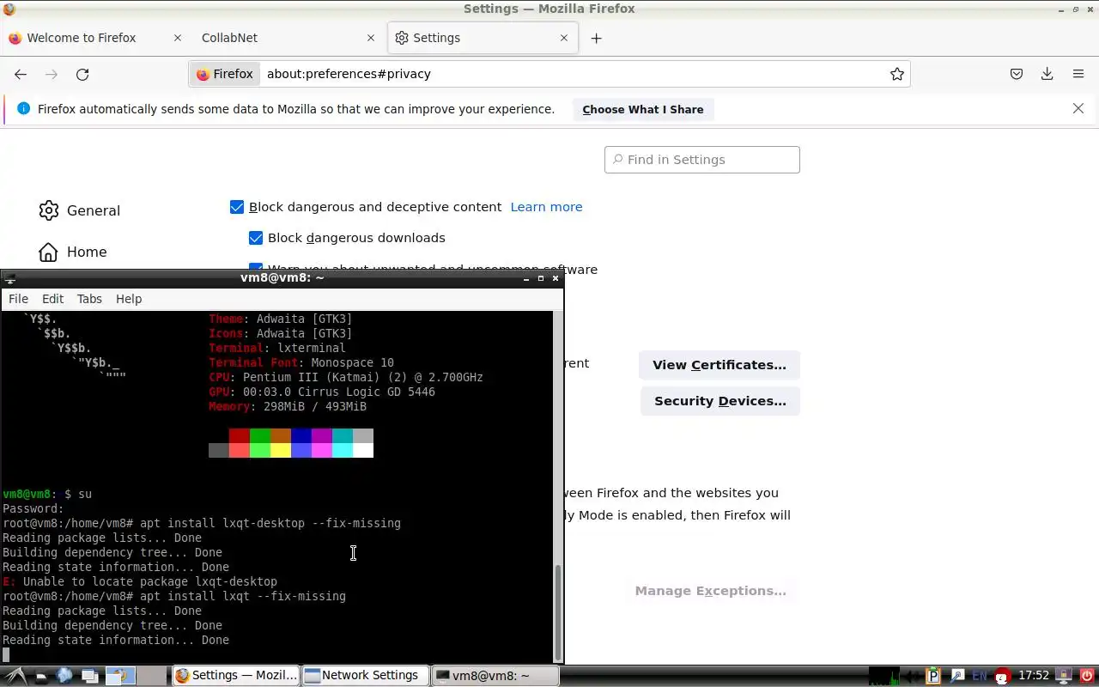Open the LXDE start menu icon
The width and height of the screenshot is (1099, 687).
[15, 676]
